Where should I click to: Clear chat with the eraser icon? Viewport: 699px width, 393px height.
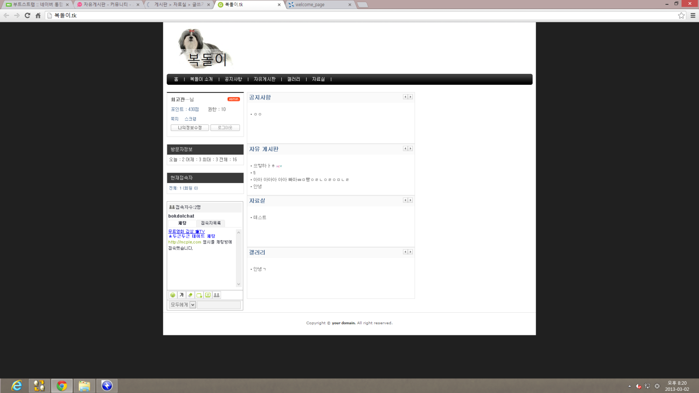[x=190, y=295]
